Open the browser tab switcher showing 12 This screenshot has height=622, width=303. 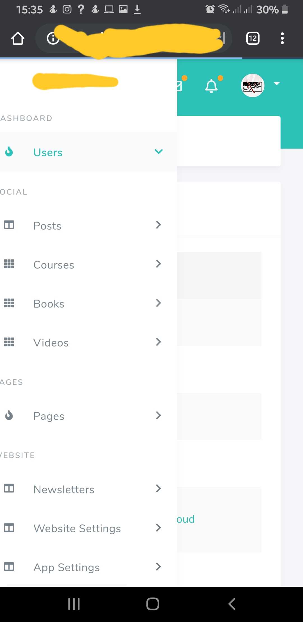coord(252,38)
